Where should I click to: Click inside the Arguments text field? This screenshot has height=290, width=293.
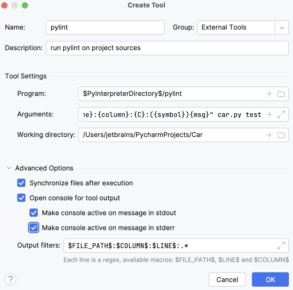point(167,114)
